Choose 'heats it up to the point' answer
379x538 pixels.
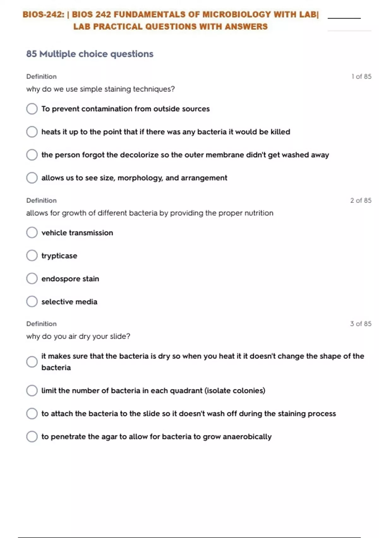click(x=32, y=132)
